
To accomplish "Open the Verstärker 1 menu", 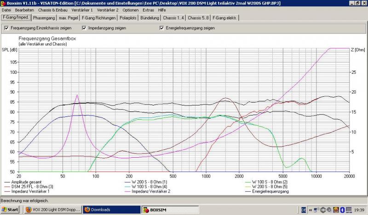I will coord(82,10).
